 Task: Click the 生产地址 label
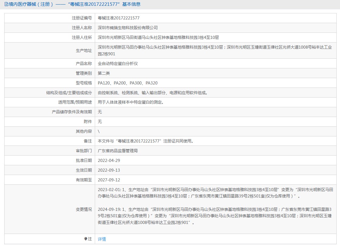pos(84,50)
